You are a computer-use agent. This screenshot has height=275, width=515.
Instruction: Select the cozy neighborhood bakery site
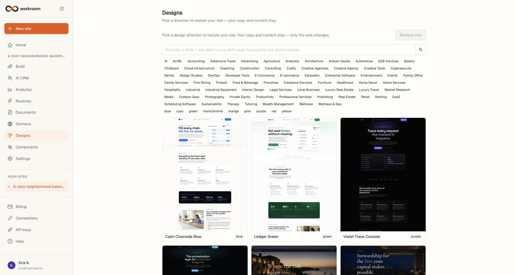pyautogui.click(x=36, y=187)
